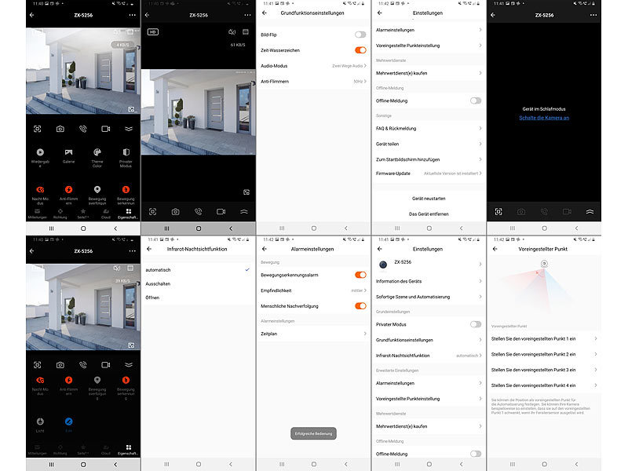Go back from Infrarot-Nachtsichtfunktion
The width and height of the screenshot is (628, 471).
(x=149, y=249)
